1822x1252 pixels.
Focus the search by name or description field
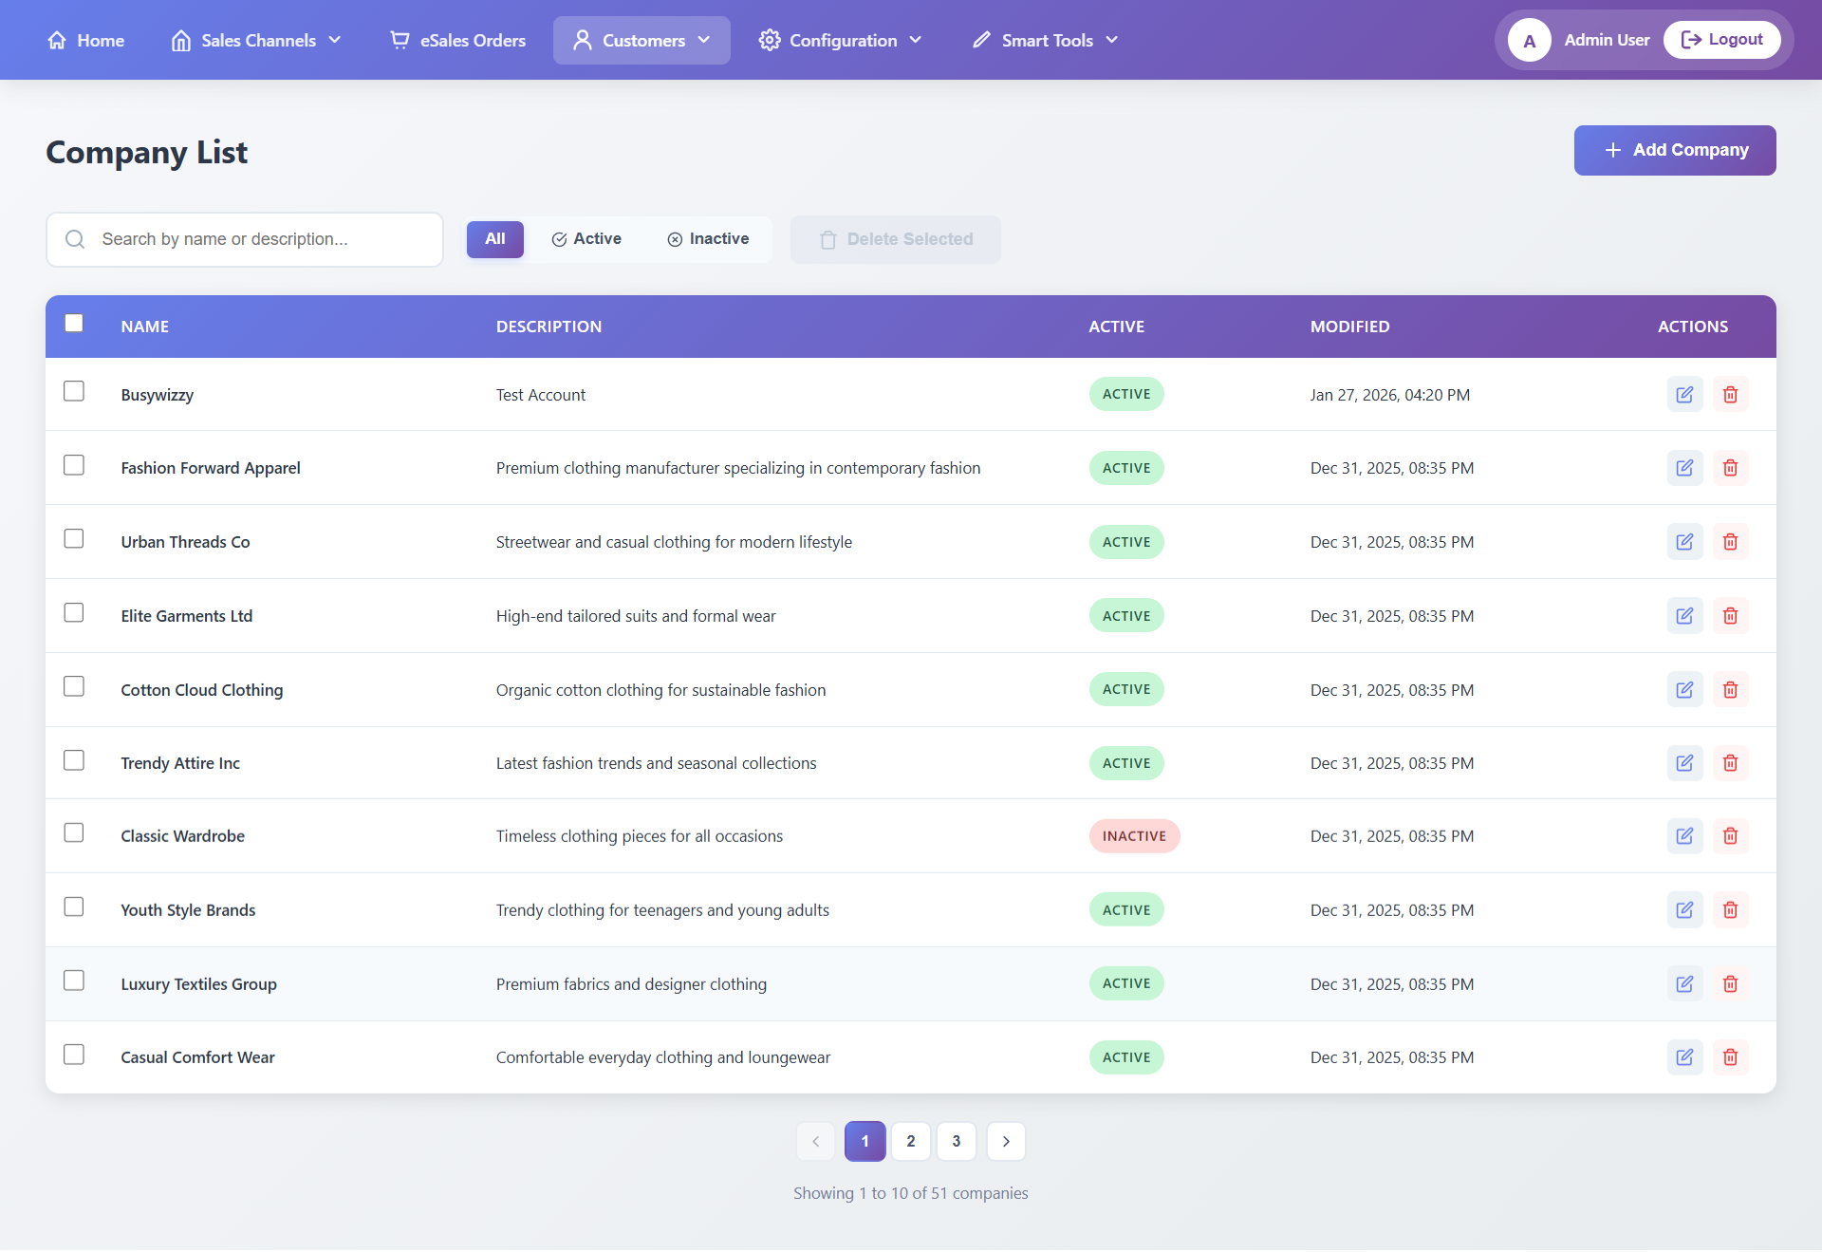[256, 239]
